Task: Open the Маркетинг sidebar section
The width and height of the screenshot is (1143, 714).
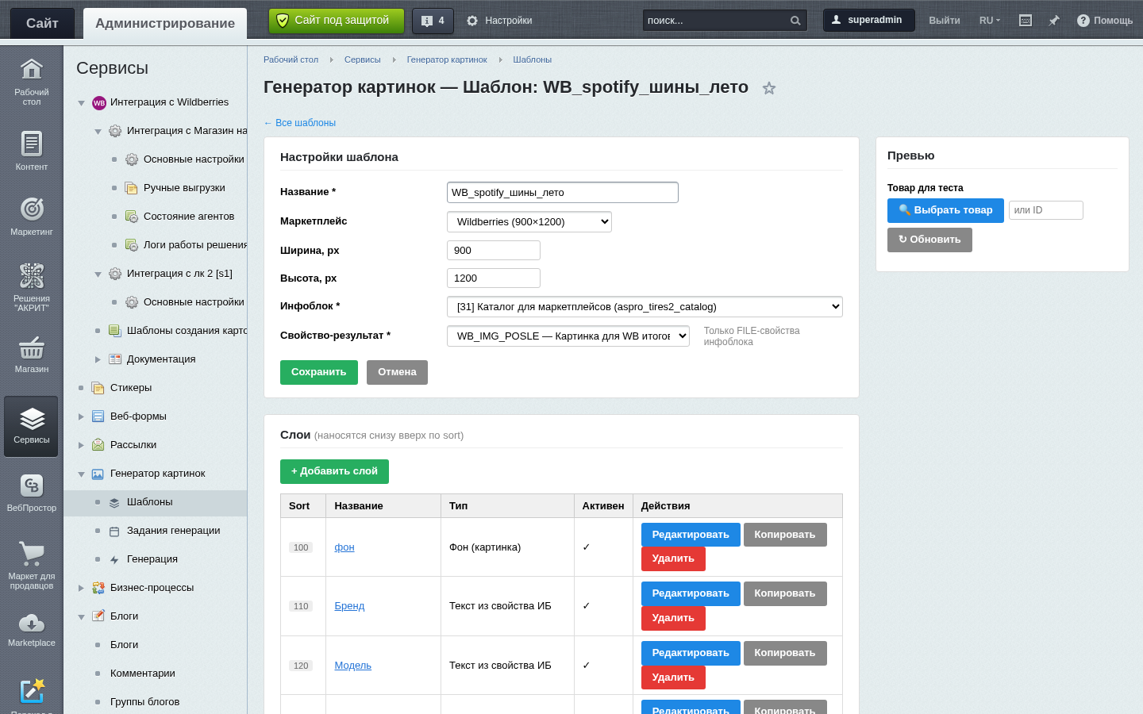Action: click(32, 216)
